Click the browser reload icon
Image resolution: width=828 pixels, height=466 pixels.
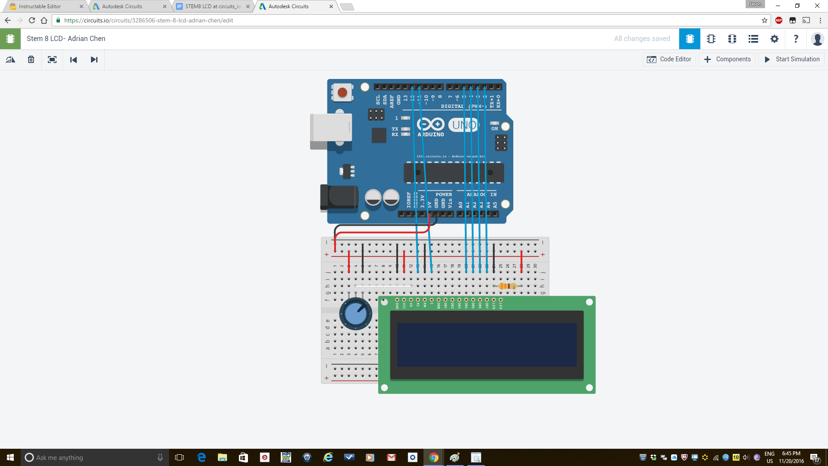[32, 20]
